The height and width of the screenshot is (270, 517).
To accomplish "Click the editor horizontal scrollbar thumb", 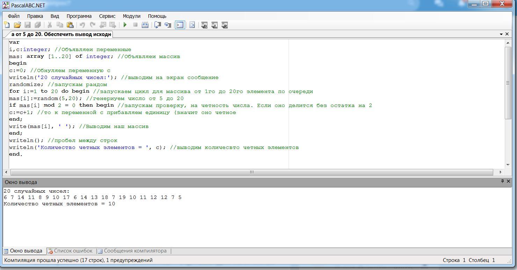I will pos(252,172).
